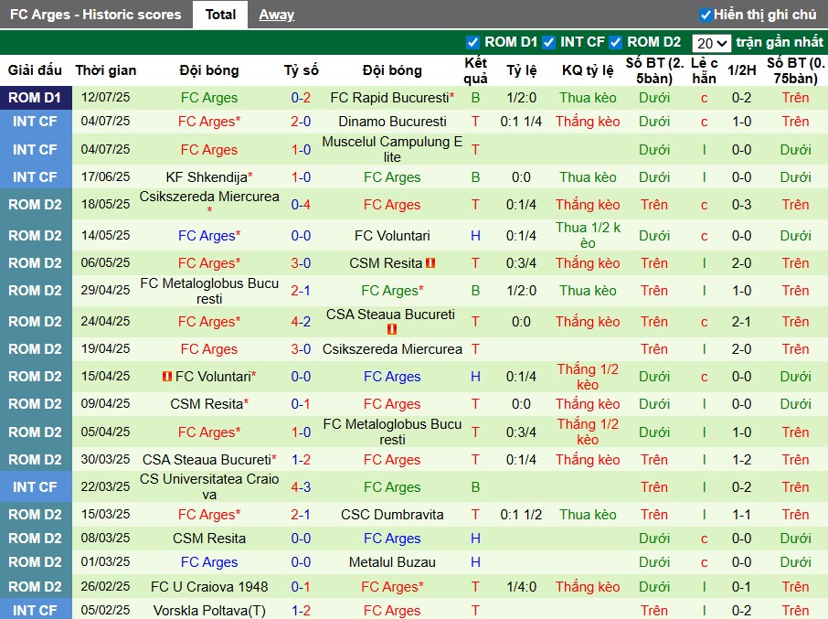This screenshot has height=619, width=828.
Task: Click the FC Arges - Historic scores title
Action: (96, 15)
